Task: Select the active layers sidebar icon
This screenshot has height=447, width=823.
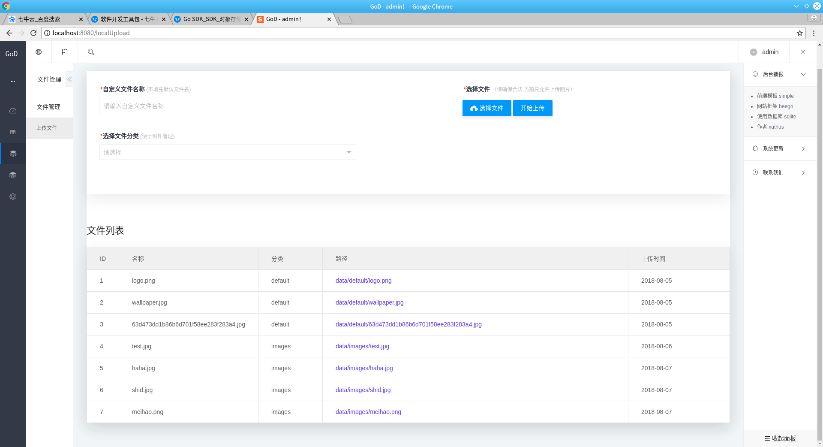Action: click(x=13, y=154)
